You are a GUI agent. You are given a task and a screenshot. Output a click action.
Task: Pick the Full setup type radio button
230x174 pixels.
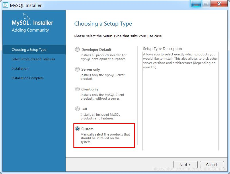pos(77,109)
